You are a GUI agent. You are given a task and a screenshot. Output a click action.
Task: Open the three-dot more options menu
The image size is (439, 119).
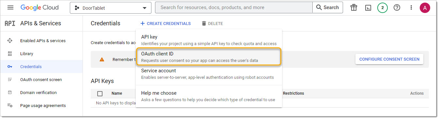coord(411,7)
